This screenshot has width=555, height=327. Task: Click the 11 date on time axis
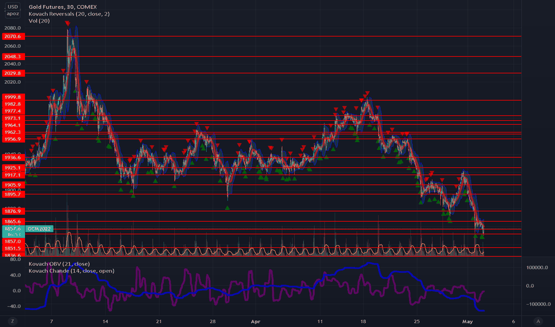click(x=320, y=321)
